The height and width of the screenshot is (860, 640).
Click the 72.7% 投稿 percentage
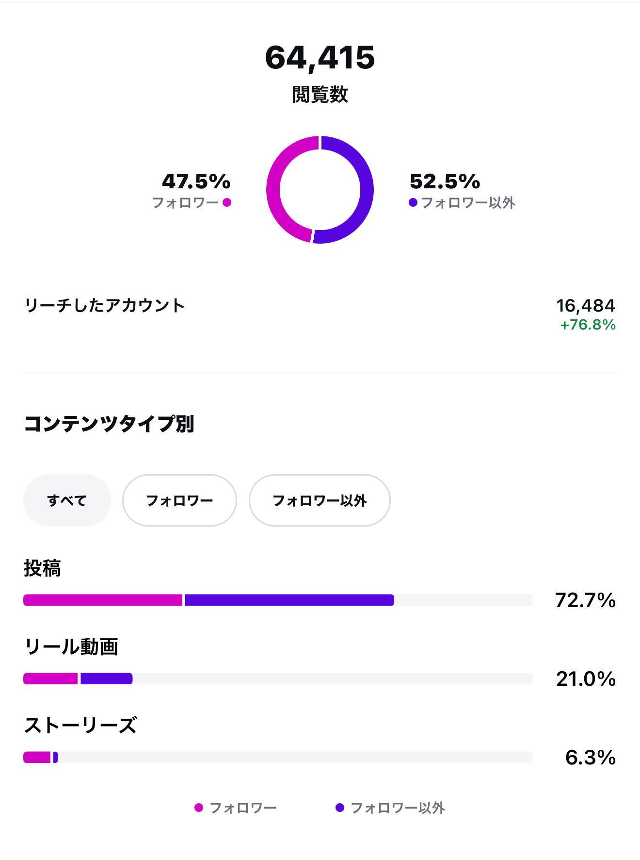coord(585,600)
